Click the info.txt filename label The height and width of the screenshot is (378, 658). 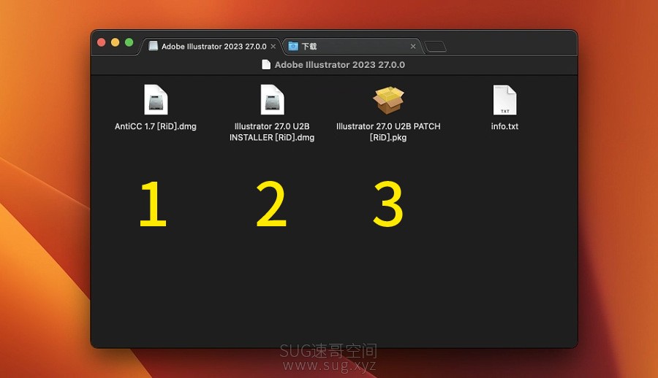click(504, 126)
